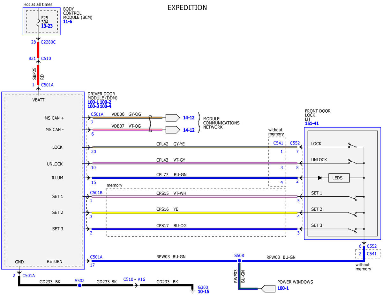Click the POWER WINDOWS off-page connector arrow
Screen dimensions: 383x295
tap(268, 289)
